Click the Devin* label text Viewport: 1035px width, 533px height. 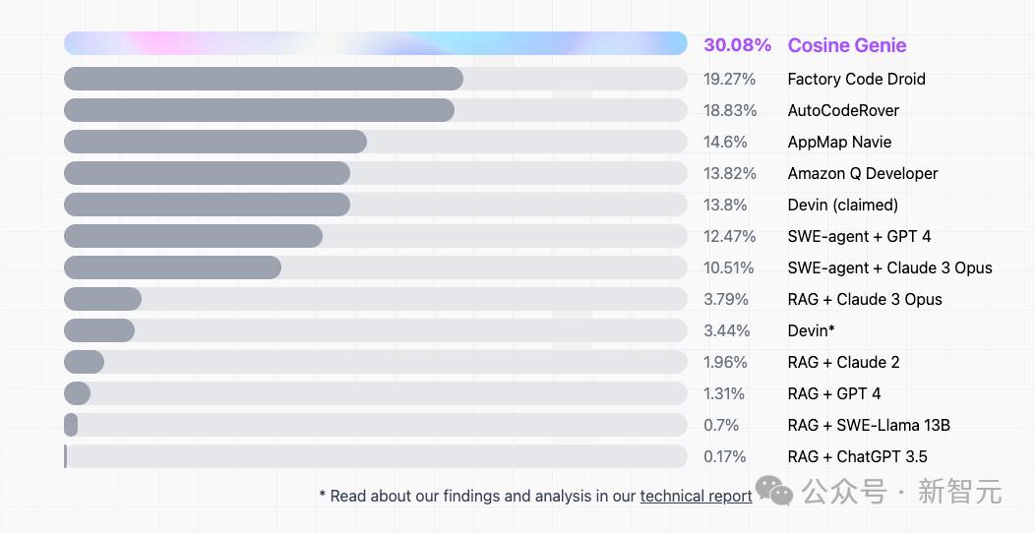(811, 330)
